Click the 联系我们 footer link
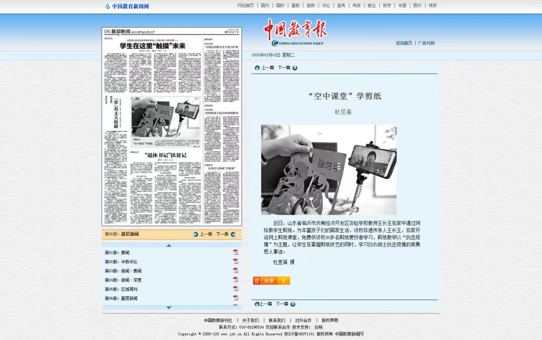This screenshot has height=340, width=542. 277,320
